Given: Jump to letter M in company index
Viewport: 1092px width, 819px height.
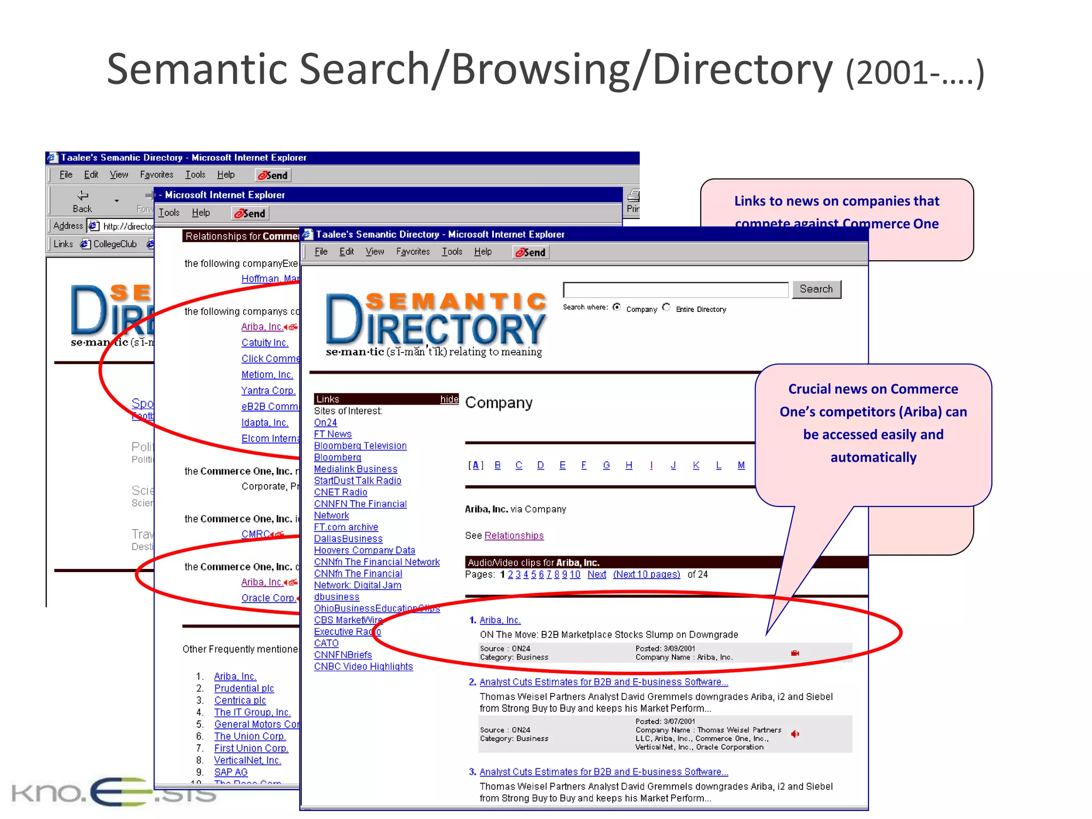Looking at the screenshot, I should click(x=741, y=465).
